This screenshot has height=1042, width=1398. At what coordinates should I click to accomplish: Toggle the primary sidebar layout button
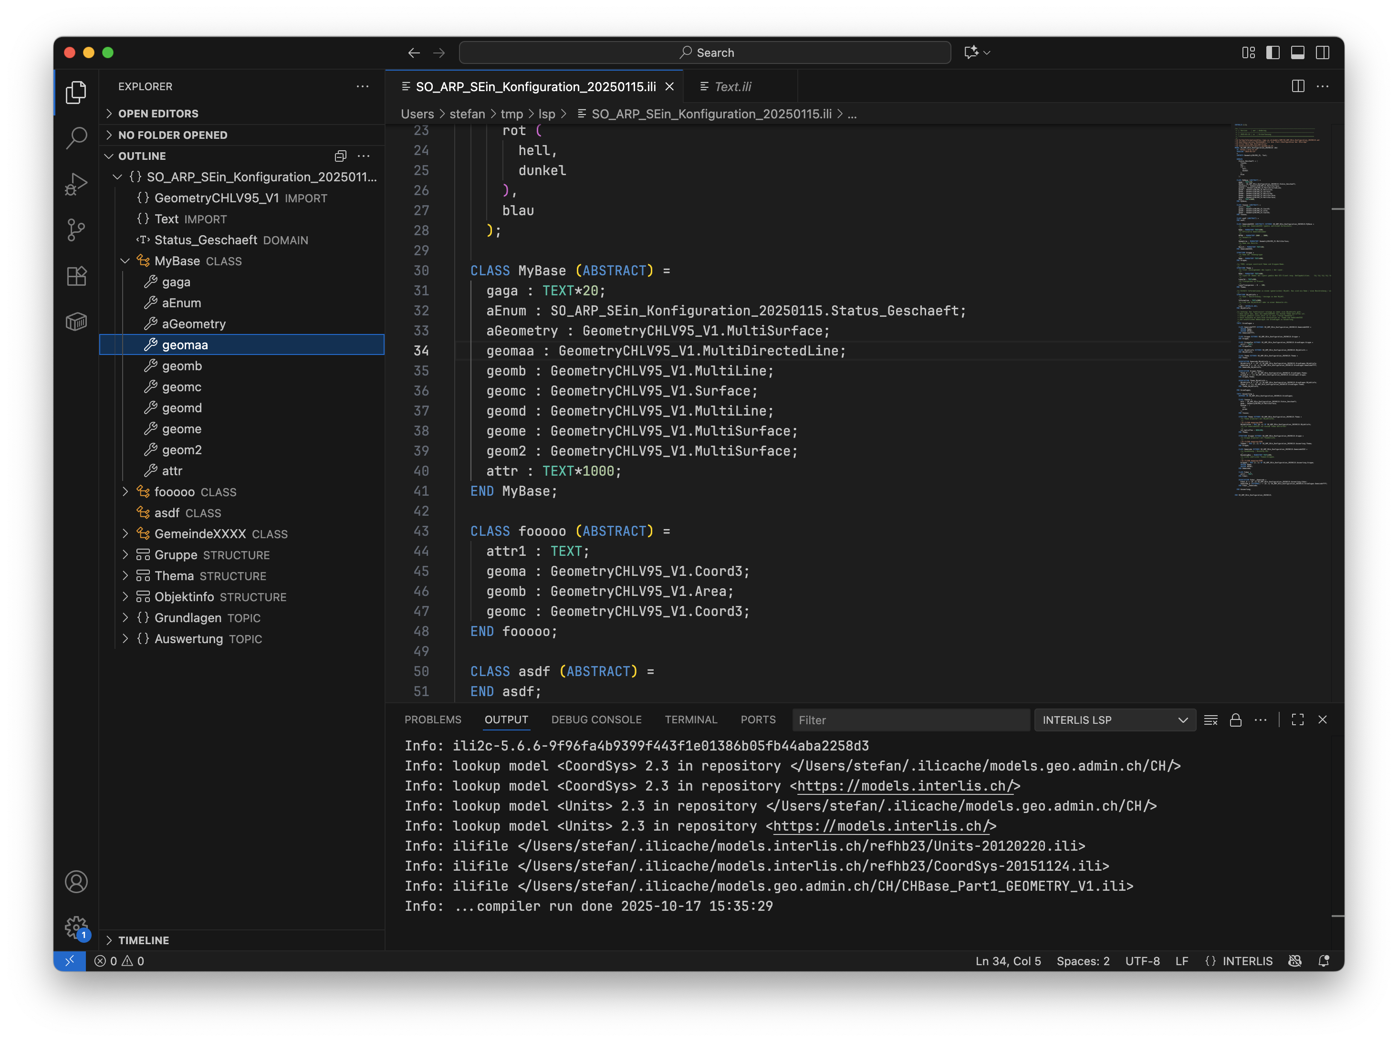pos(1273,52)
